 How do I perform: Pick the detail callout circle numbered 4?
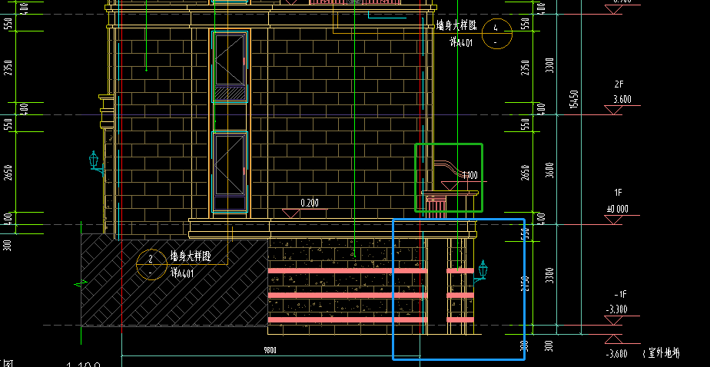click(x=496, y=34)
